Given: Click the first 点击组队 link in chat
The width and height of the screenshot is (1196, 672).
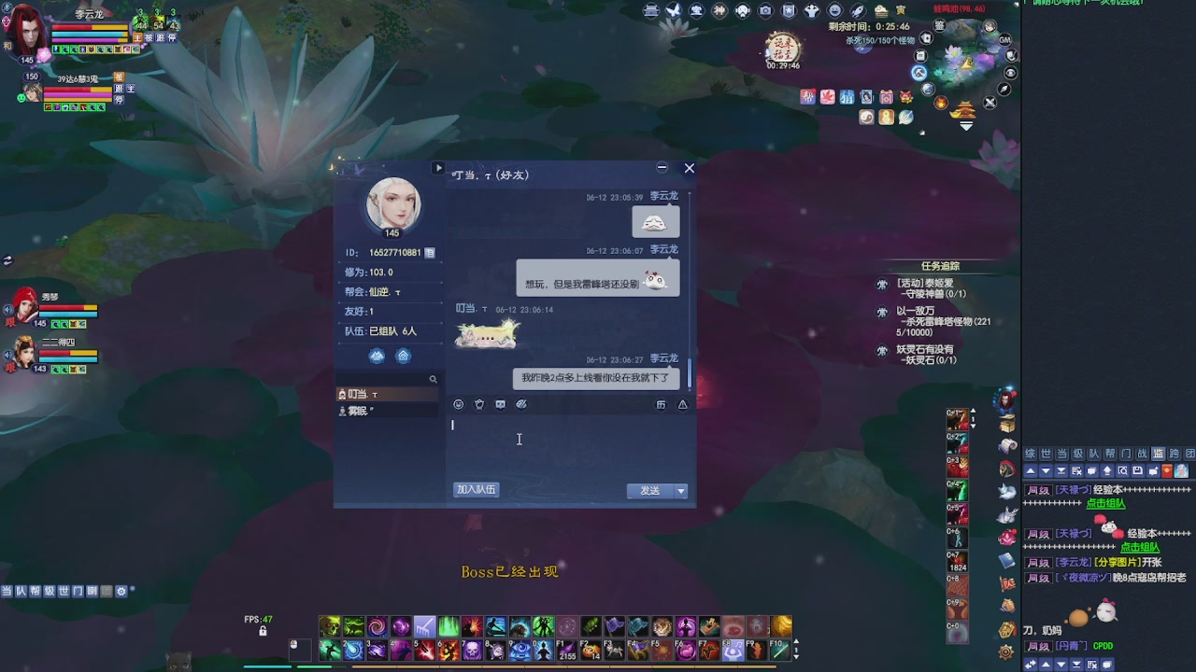Looking at the screenshot, I should tap(1106, 504).
